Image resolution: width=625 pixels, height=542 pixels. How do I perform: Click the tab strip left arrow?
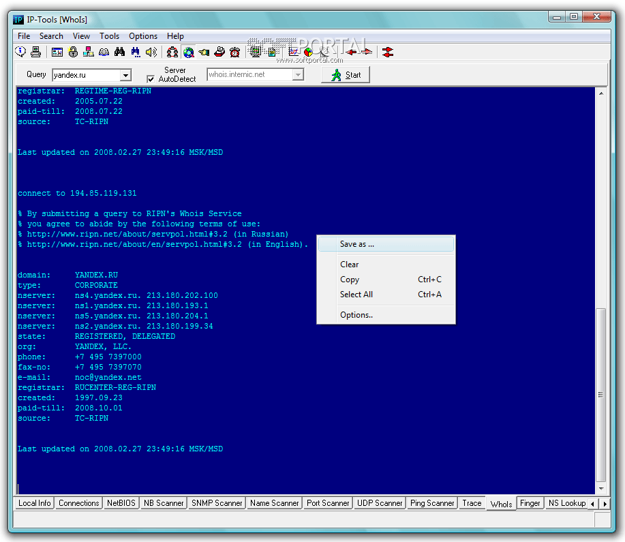(x=593, y=504)
